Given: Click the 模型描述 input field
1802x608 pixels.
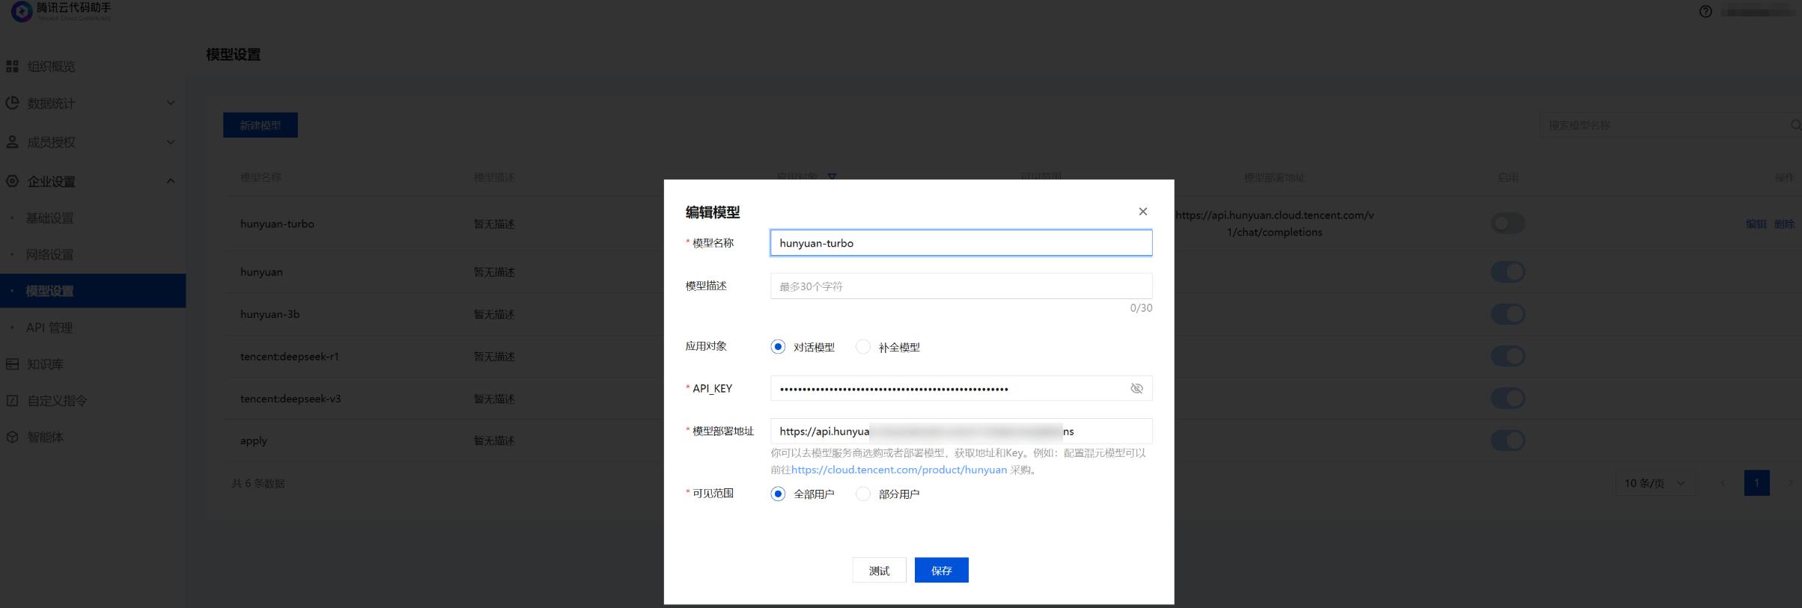Looking at the screenshot, I should pyautogui.click(x=961, y=286).
